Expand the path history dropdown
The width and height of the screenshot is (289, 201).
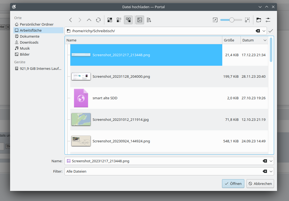click(x=264, y=31)
